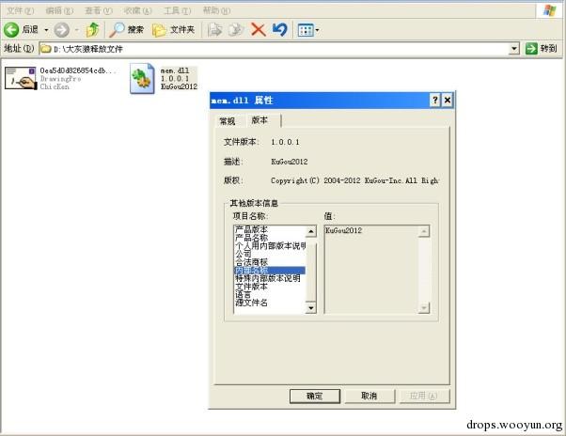Click the Copy To toolbar icon

point(236,30)
